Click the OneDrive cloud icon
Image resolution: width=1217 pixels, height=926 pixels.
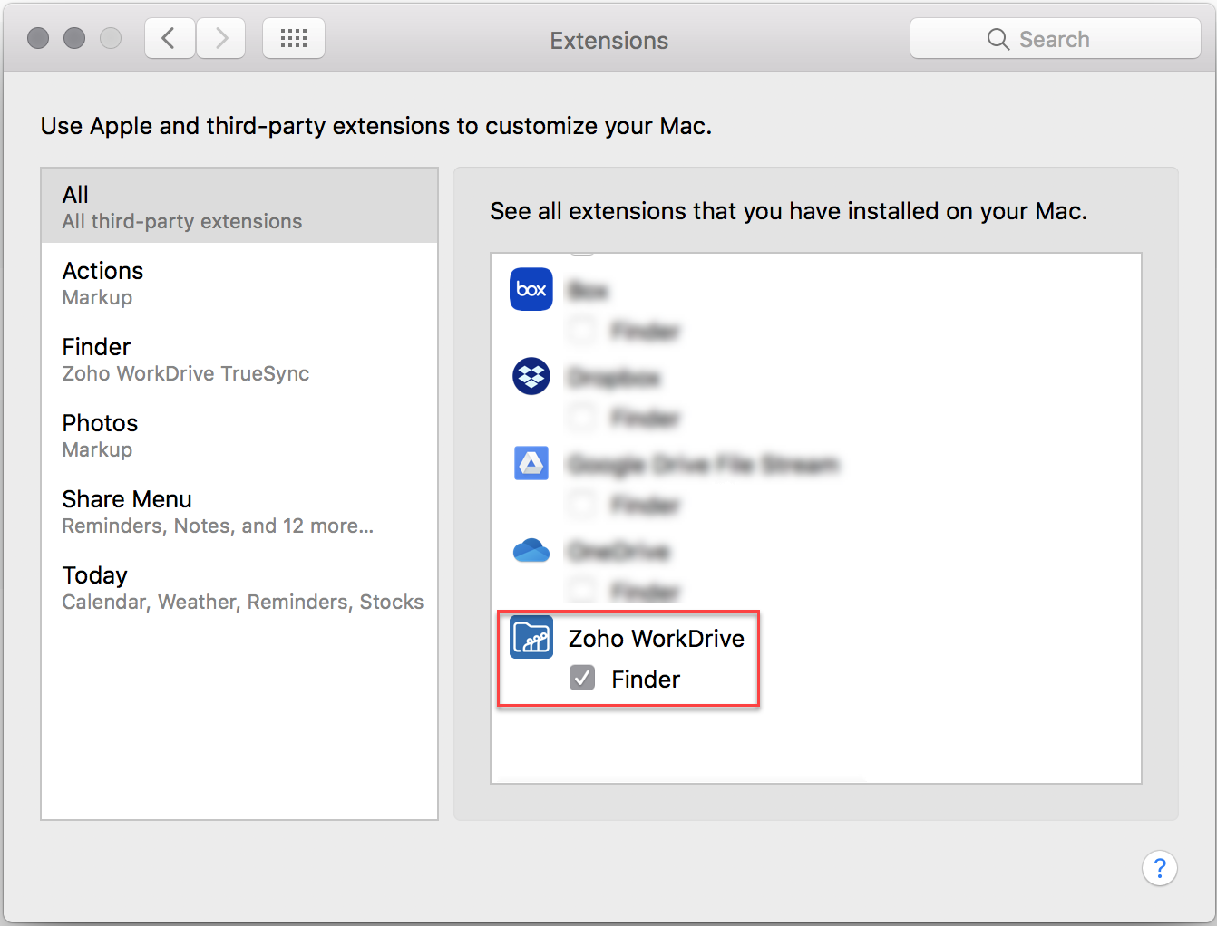coord(531,550)
